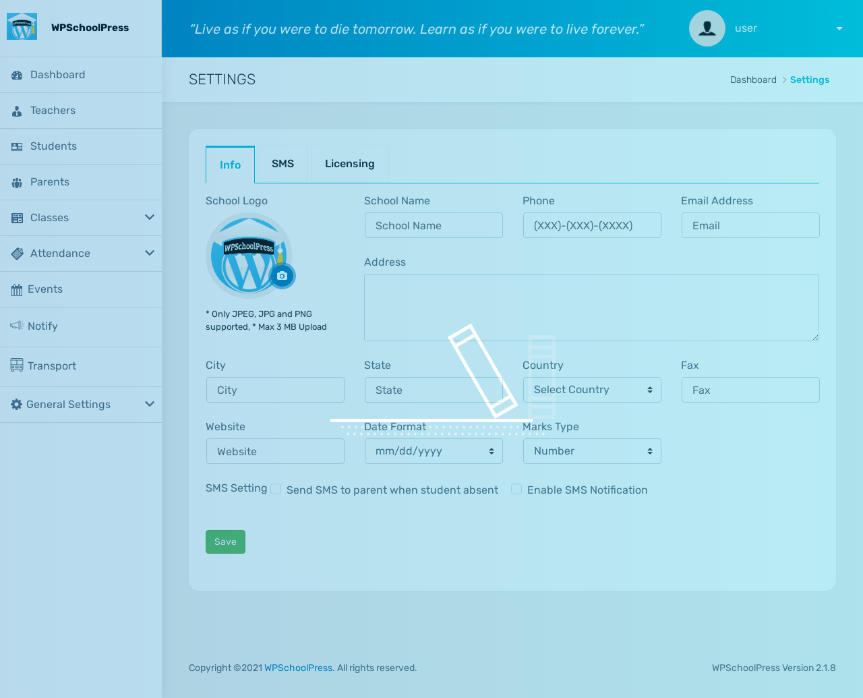Click the Dashboard breadcrumb link

pos(753,80)
